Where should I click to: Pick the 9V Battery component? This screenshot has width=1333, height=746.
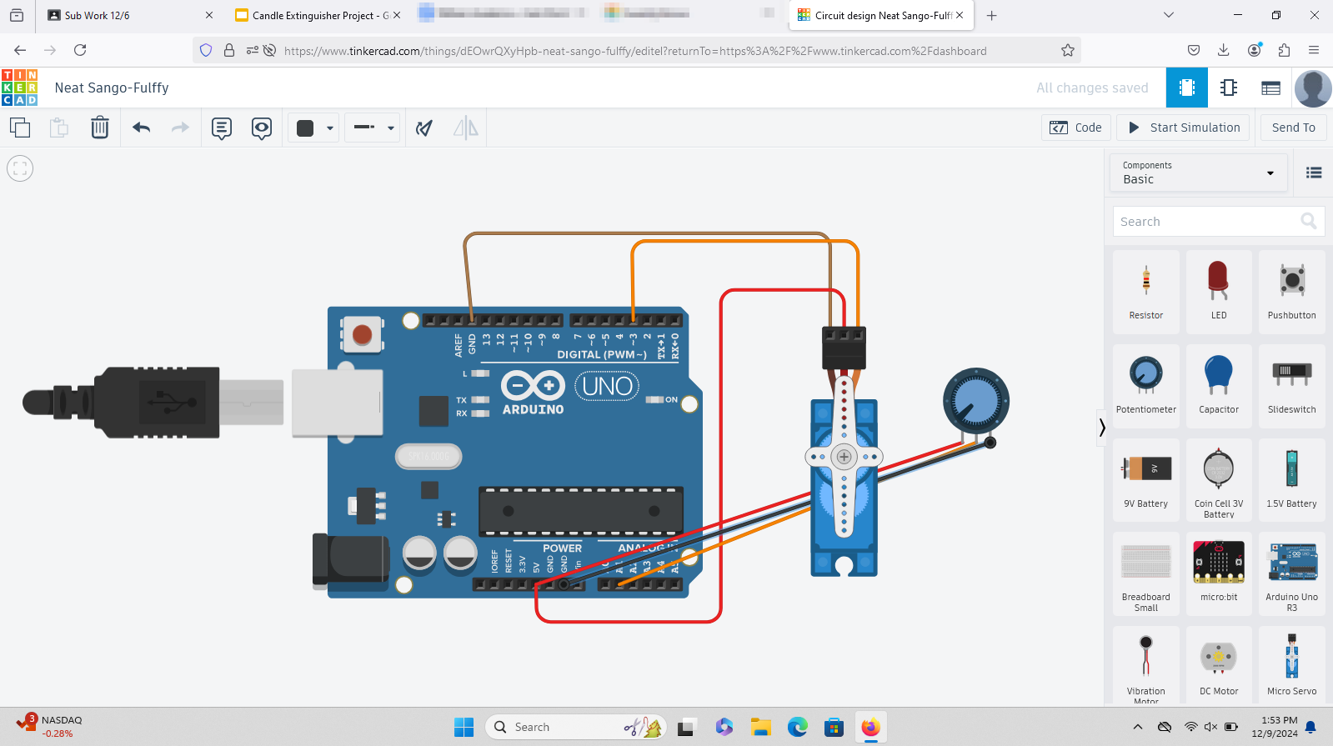(1146, 481)
